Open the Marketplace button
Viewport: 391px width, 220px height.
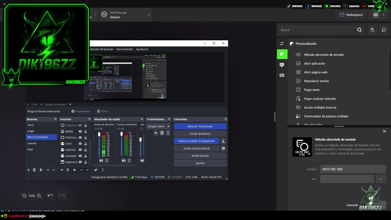pos(351,15)
